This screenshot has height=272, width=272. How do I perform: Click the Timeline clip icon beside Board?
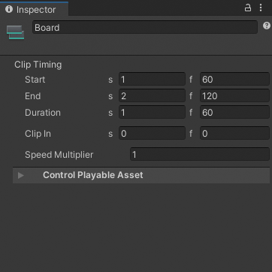click(16, 32)
